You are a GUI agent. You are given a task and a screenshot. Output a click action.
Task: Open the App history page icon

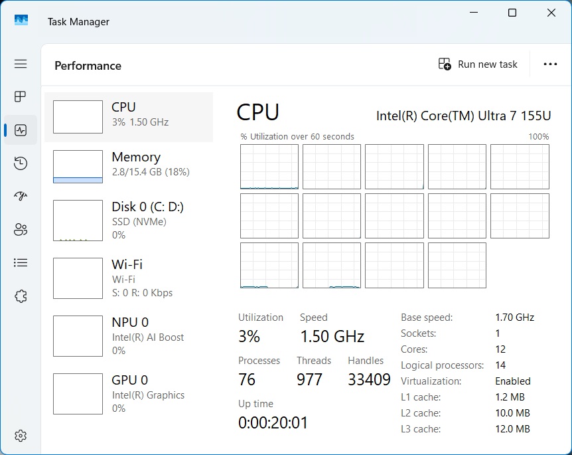pos(21,163)
